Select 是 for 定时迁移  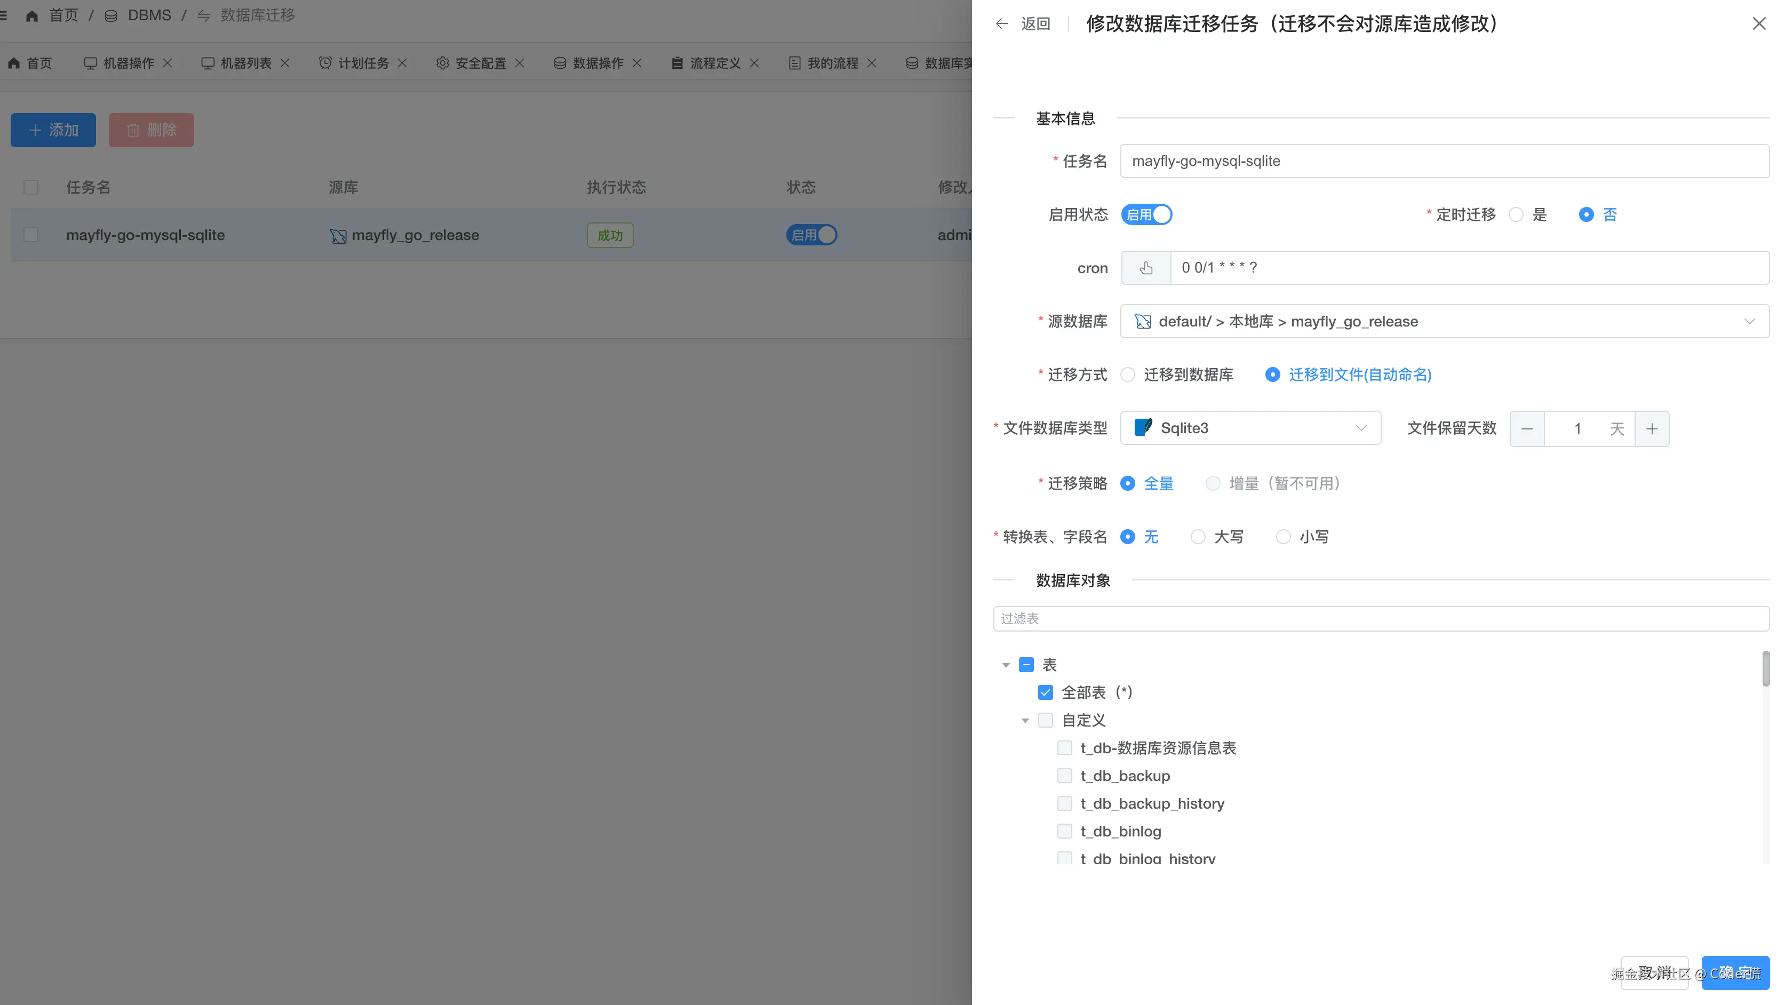pyautogui.click(x=1516, y=215)
